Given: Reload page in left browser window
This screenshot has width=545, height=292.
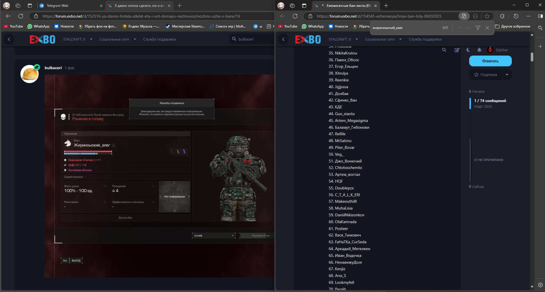Looking at the screenshot, I should [21, 16].
